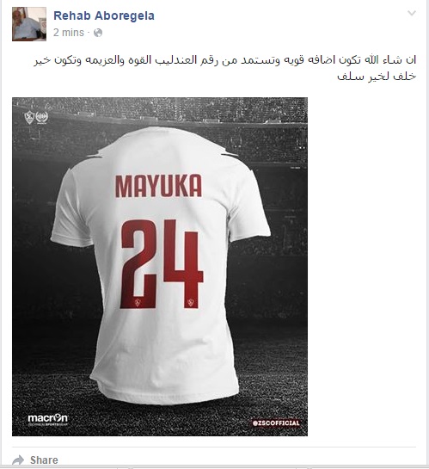Click the @ZSCOFFICIAL tag in the photo
The image size is (429, 469).
[x=276, y=423]
